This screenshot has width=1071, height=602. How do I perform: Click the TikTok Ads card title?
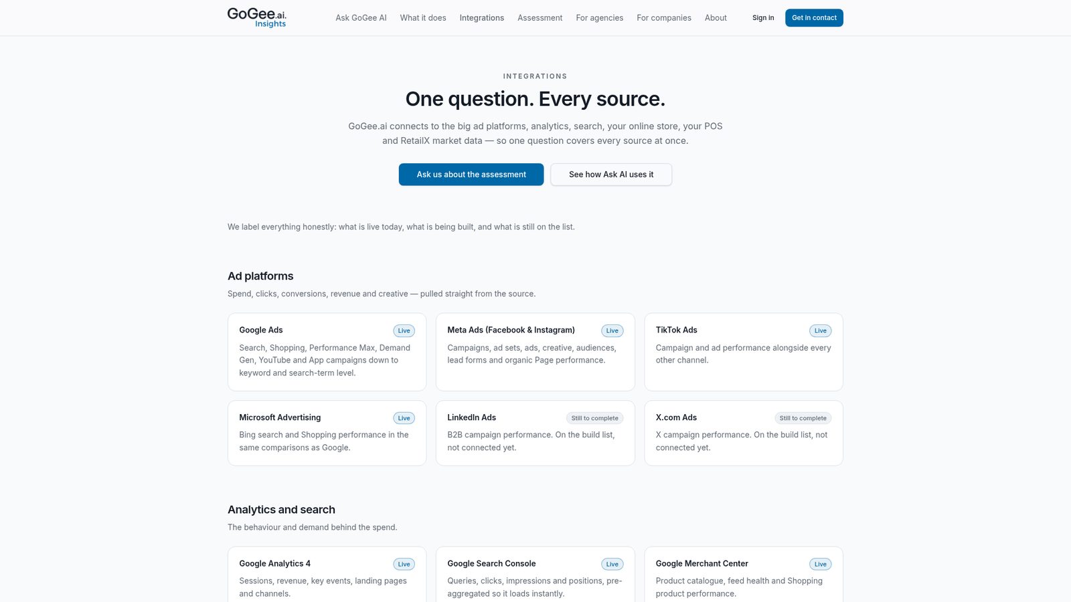click(x=677, y=330)
